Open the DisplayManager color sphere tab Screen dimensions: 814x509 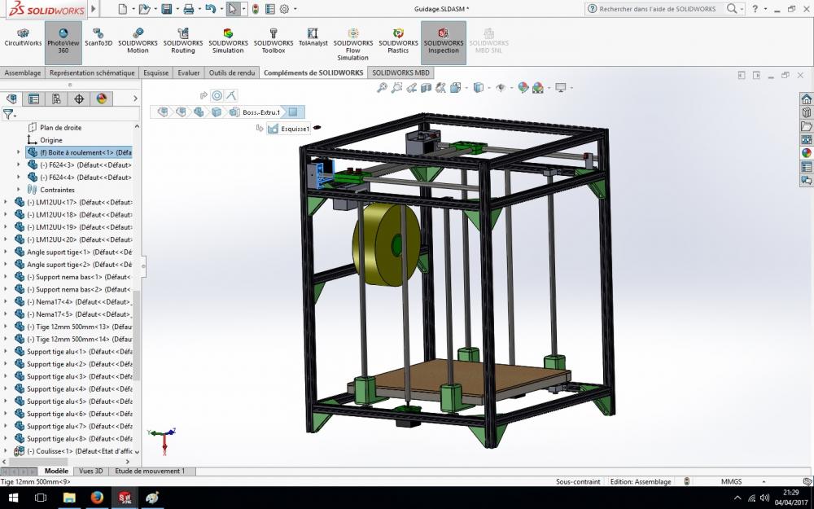[101, 99]
